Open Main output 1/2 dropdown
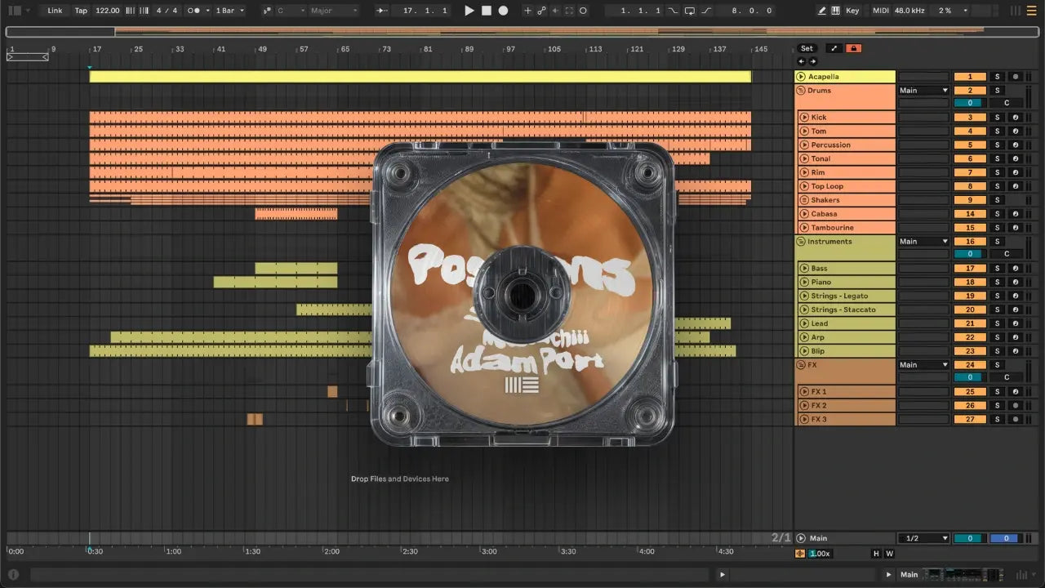Viewport: 1045px width, 588px height. 923,538
